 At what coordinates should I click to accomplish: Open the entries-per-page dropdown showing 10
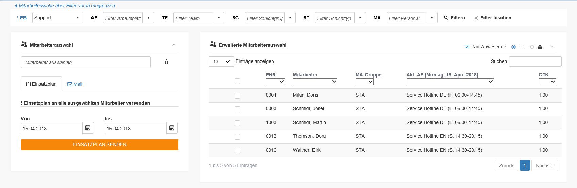coord(221,62)
